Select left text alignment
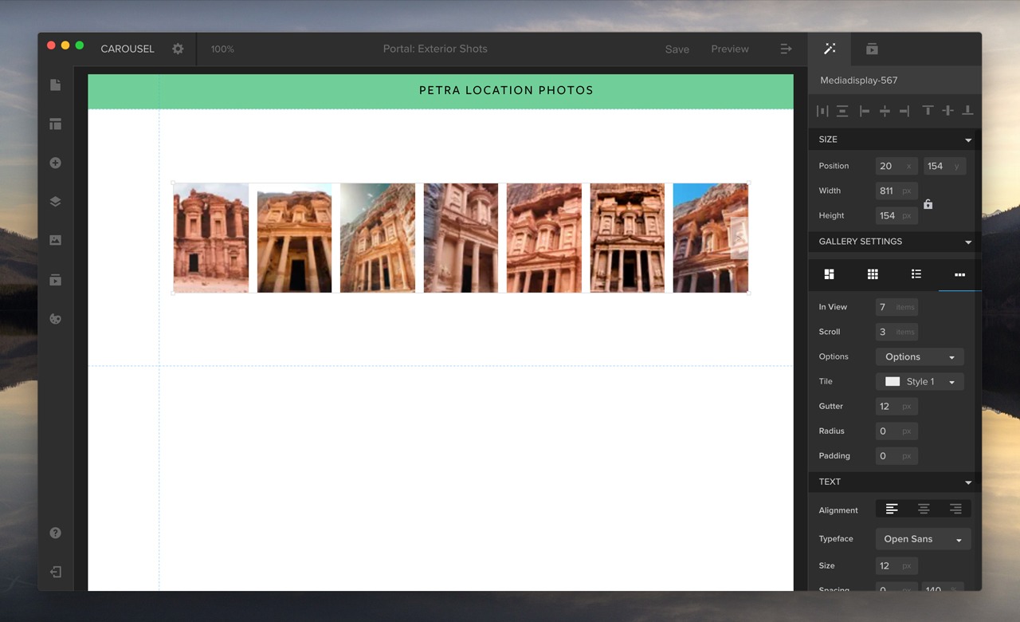 point(892,509)
